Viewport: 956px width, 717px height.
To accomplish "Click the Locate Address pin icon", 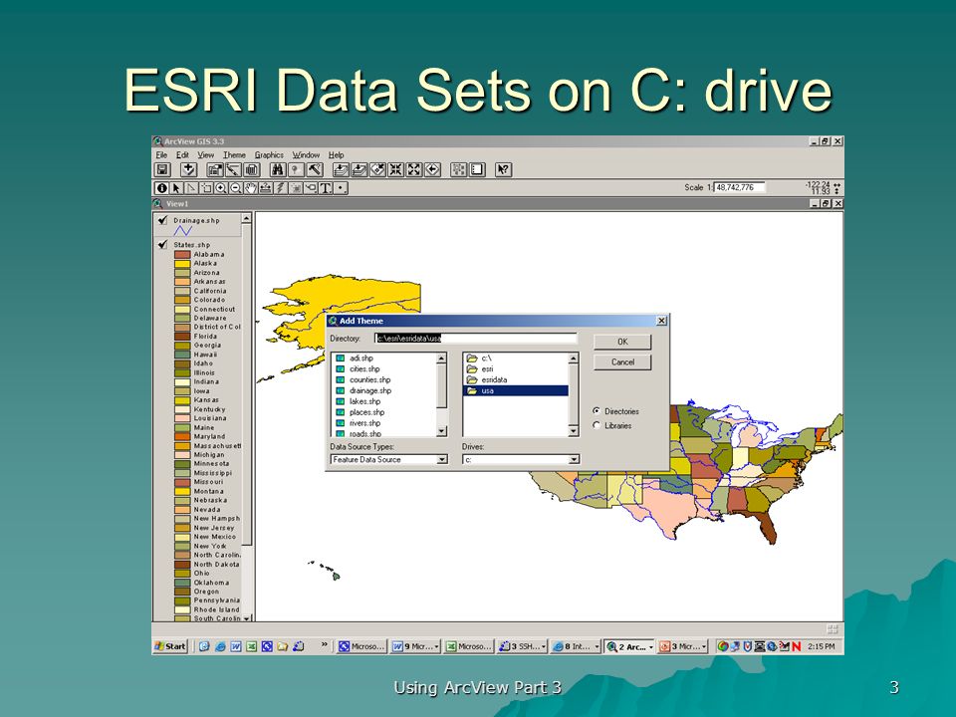I will pos(297,170).
